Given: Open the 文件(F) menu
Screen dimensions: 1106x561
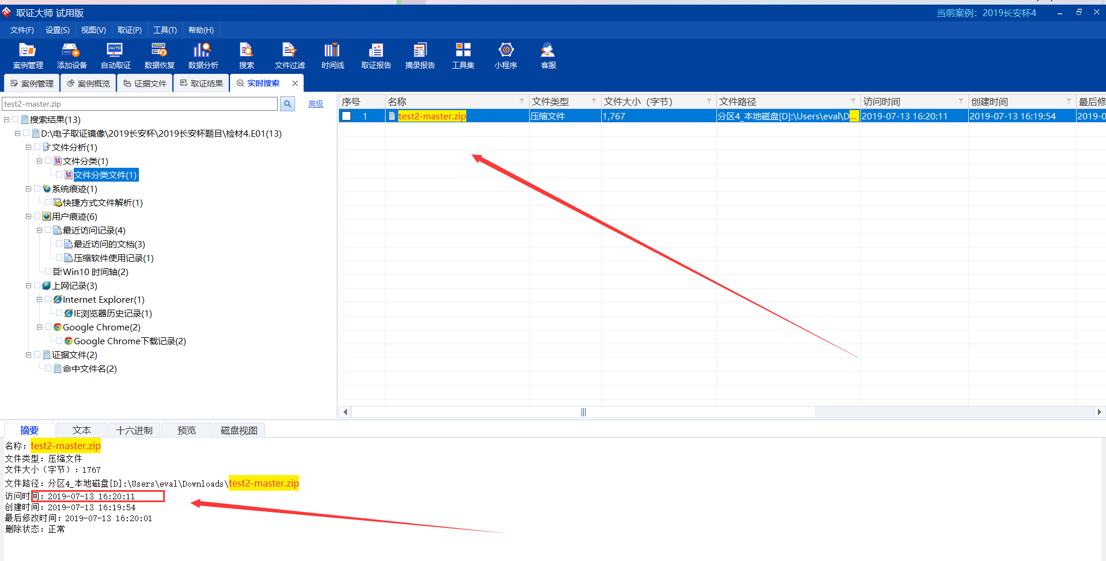Looking at the screenshot, I should click(22, 30).
